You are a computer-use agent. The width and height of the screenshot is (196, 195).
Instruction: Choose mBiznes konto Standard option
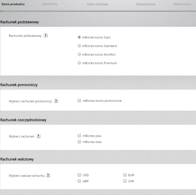pos(79,46)
